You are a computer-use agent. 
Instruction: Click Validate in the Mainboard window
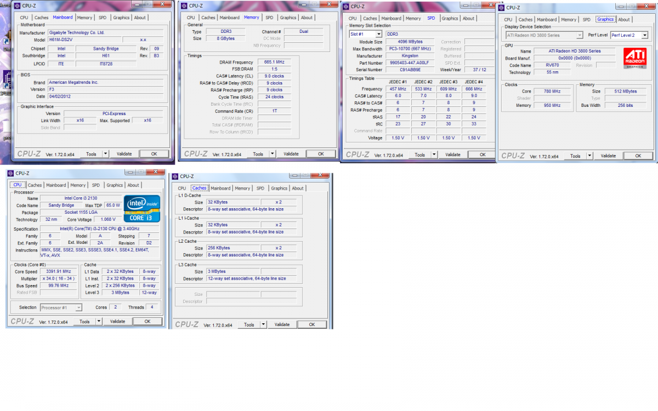click(124, 154)
